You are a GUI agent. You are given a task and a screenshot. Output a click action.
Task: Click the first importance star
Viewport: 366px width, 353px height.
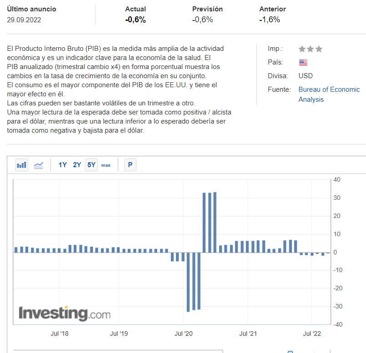coord(302,49)
